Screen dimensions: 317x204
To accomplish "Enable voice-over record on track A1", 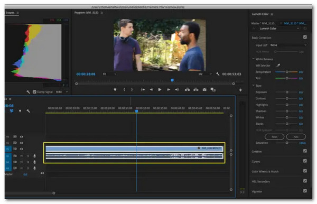I will point(34,156).
